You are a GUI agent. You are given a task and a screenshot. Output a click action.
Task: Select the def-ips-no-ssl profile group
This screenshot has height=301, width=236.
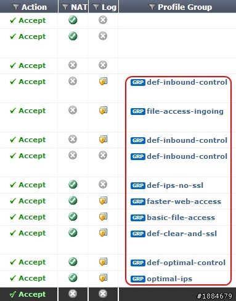click(x=175, y=185)
